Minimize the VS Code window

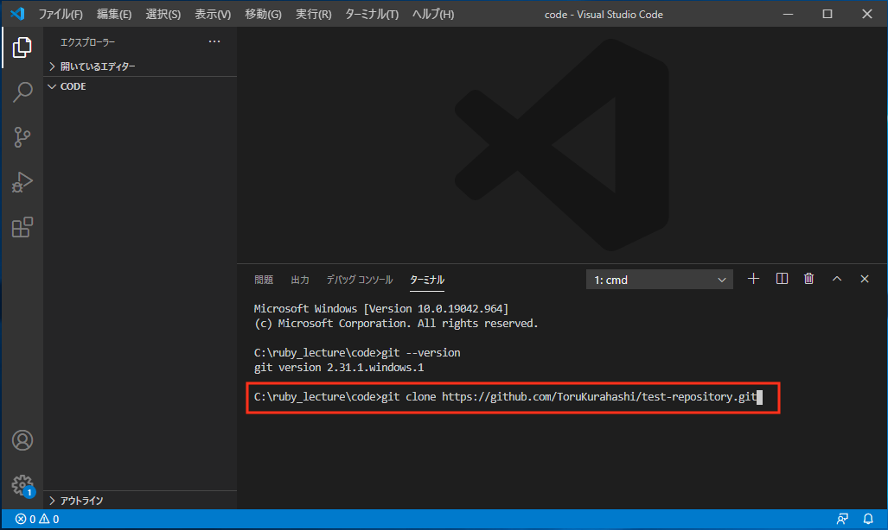788,14
